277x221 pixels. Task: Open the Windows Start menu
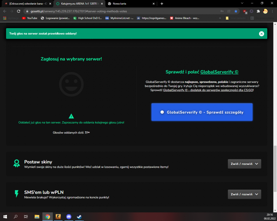click(5, 217)
